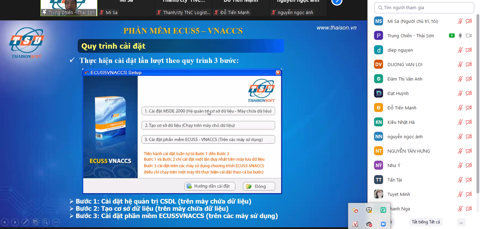Open the participants panel more options (...) button

[462, 222]
